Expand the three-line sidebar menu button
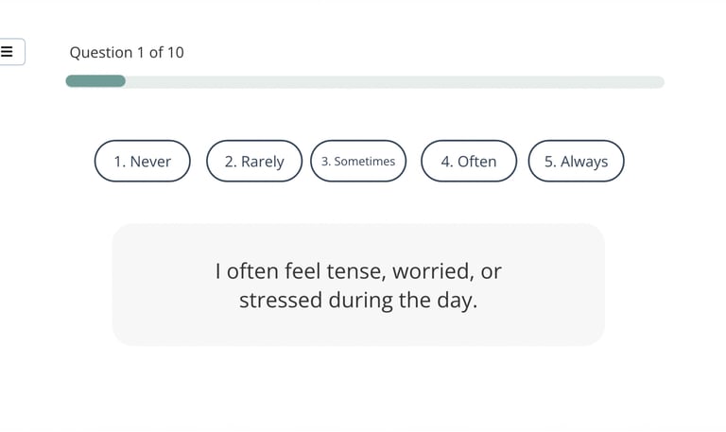The height and width of the screenshot is (432, 726). click(9, 52)
